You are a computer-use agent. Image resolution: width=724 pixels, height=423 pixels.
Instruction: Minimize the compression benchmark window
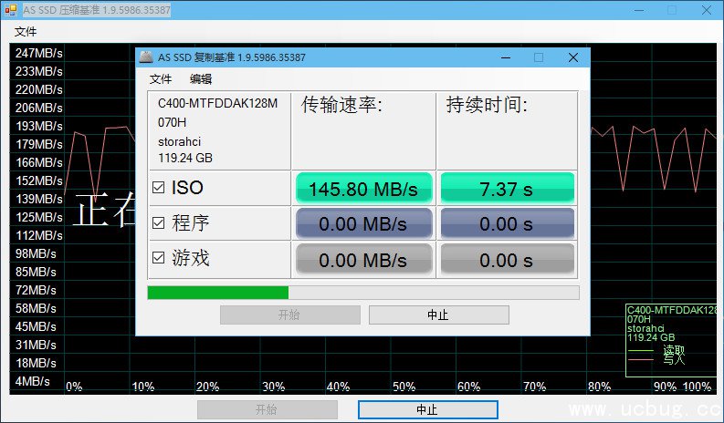click(x=639, y=10)
